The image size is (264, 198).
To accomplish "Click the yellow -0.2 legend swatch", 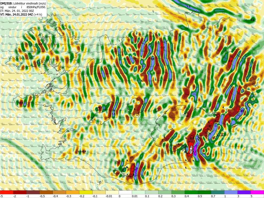I will (x=86, y=192).
